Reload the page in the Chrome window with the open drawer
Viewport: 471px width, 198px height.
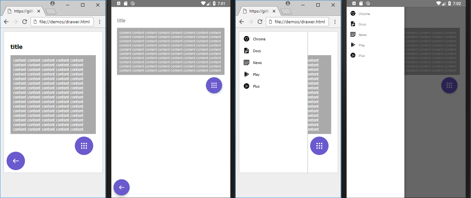pos(260,22)
